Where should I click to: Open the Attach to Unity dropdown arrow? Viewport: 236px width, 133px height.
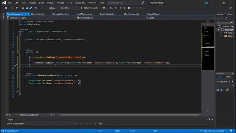pyautogui.click(x=99, y=8)
